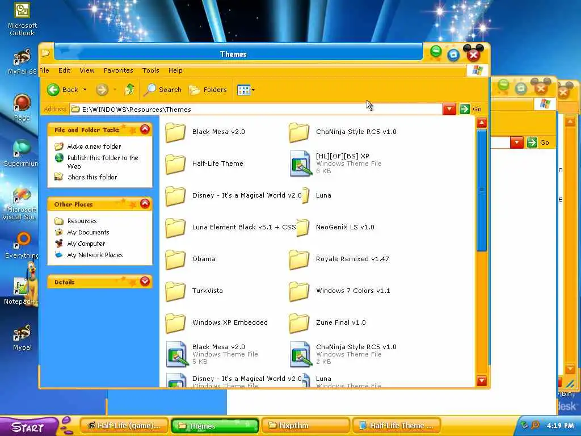
Task: Collapse the File and Folder Tasks panel
Action: click(x=145, y=129)
